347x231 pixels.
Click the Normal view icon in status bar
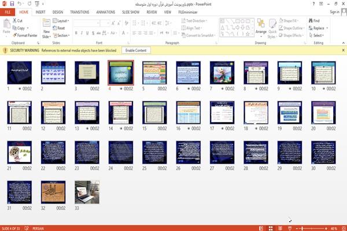[x=261, y=228]
